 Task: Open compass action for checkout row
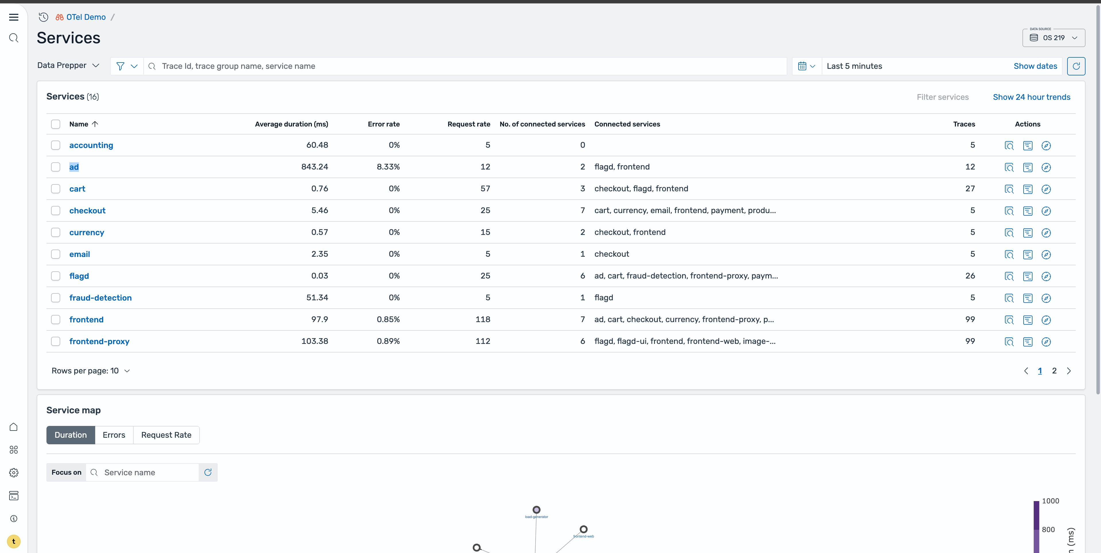(1046, 211)
